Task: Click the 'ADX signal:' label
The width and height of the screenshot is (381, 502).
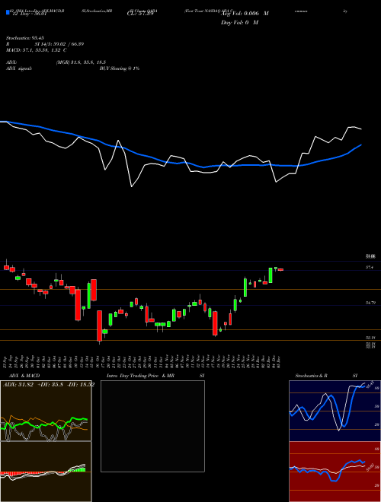Action: 18,68
